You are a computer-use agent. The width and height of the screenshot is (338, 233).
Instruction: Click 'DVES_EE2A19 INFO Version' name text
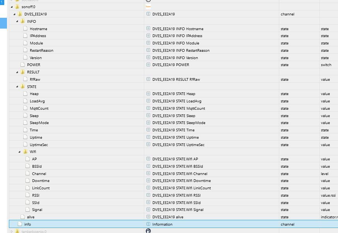click(175, 58)
